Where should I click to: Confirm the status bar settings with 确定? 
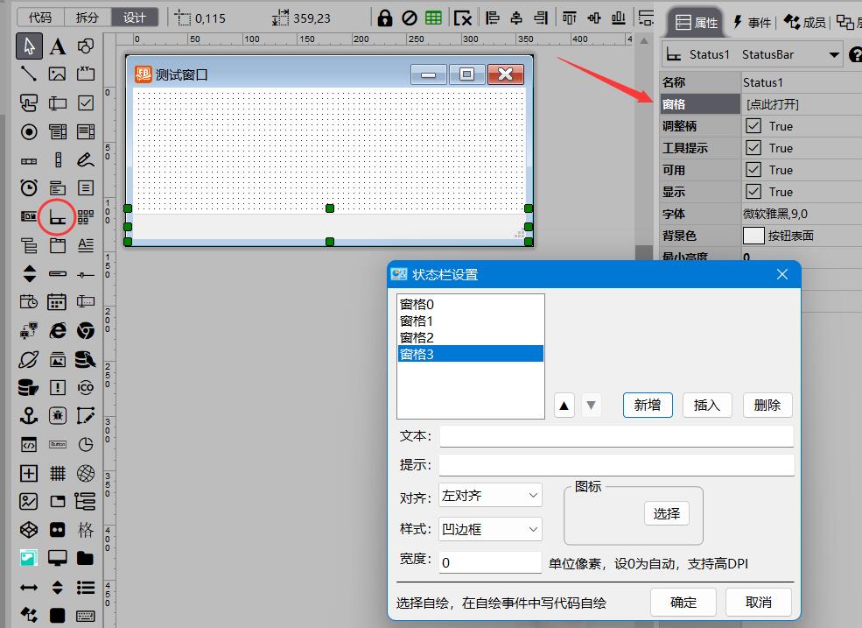pos(683,602)
